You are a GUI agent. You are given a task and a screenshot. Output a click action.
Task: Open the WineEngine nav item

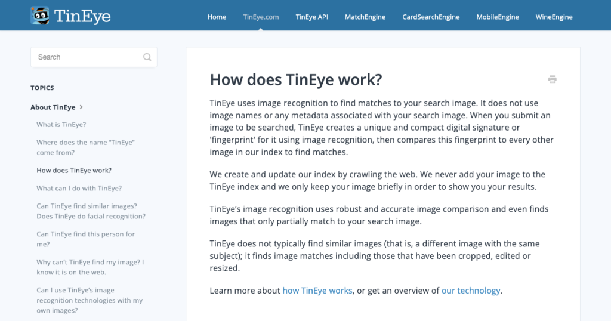tap(554, 17)
